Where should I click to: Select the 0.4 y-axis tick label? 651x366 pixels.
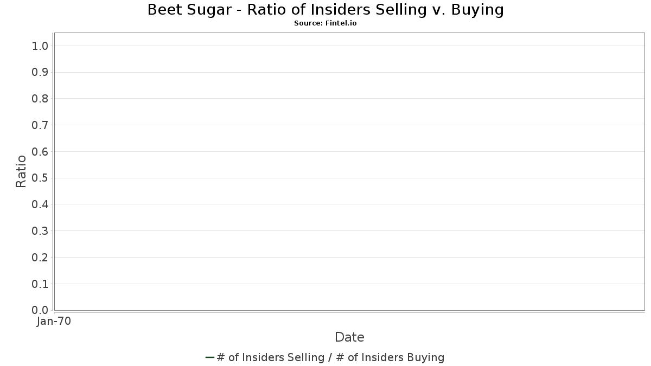coord(41,204)
